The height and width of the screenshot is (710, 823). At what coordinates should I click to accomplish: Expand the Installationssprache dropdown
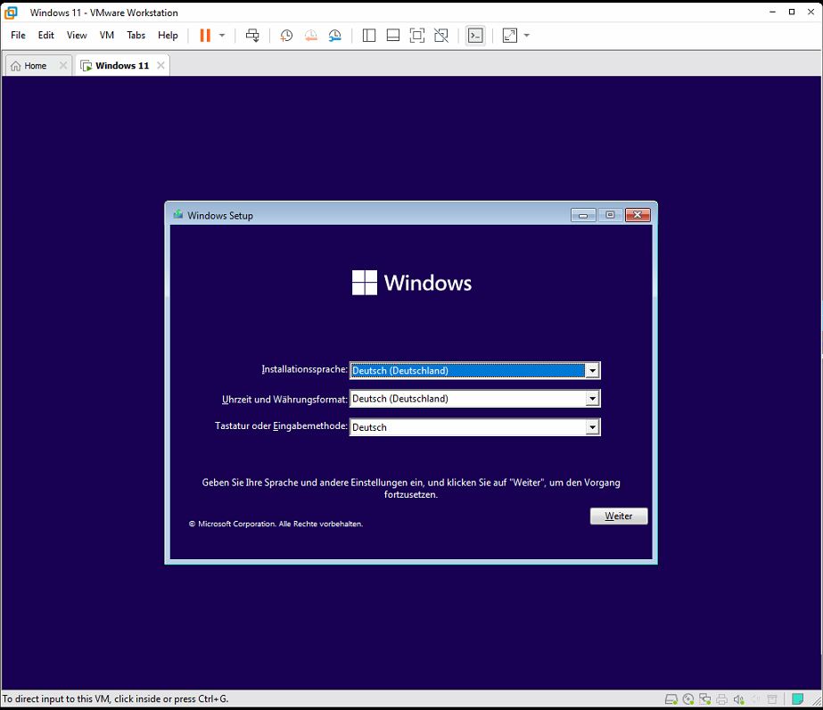coord(592,371)
